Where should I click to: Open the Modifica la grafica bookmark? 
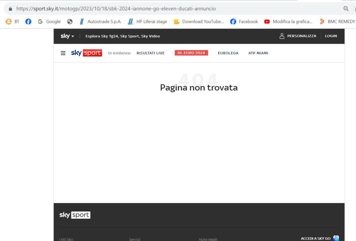coord(288,21)
